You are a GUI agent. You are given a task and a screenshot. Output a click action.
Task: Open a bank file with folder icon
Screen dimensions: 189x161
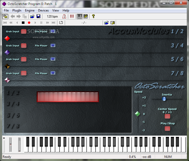pos(32,16)
